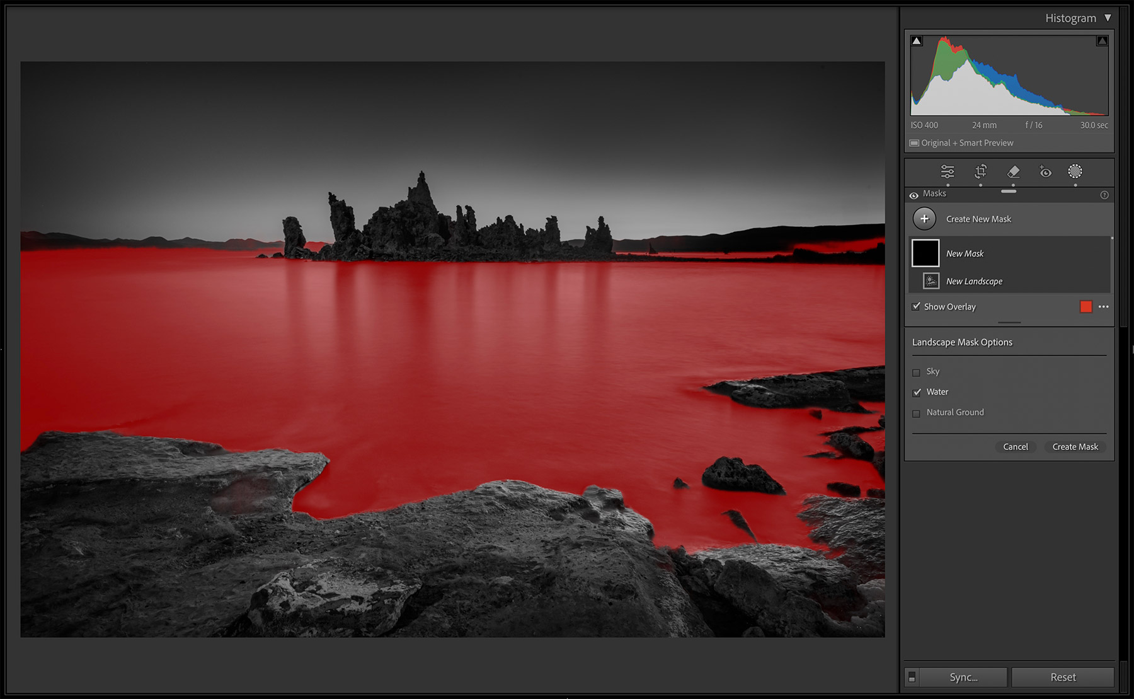Open the Sync... settings button
1134x699 pixels.
[x=963, y=677]
